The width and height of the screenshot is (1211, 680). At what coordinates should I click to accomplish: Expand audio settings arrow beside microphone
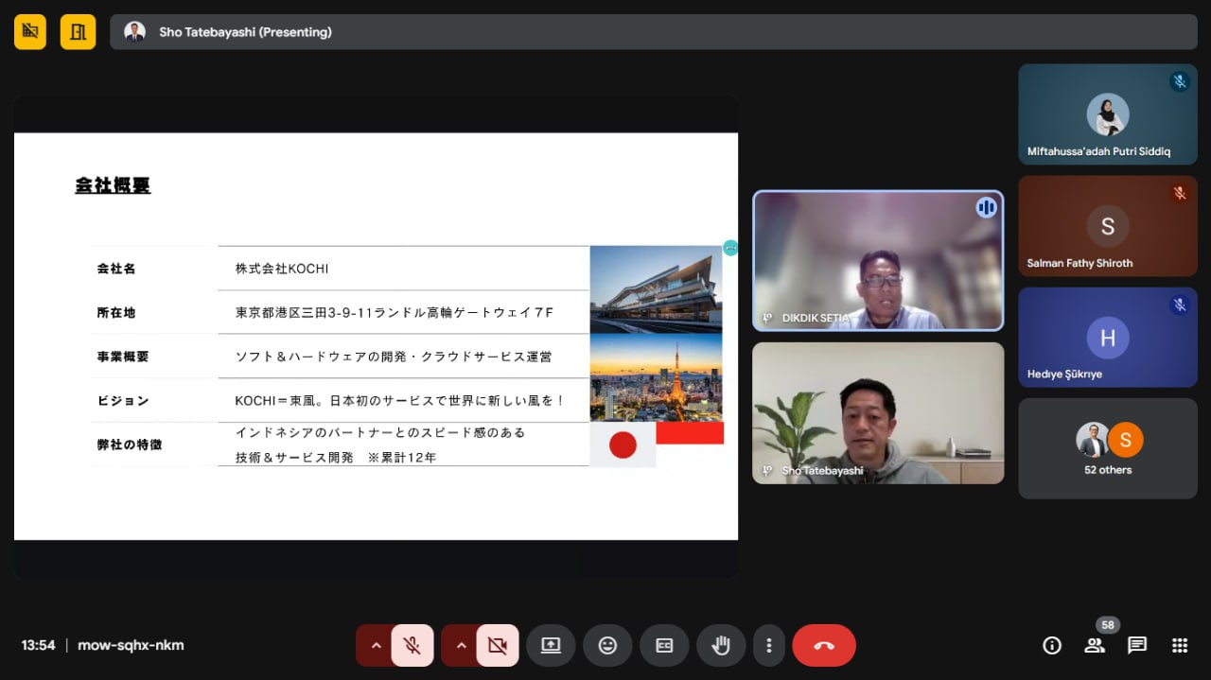tap(376, 645)
